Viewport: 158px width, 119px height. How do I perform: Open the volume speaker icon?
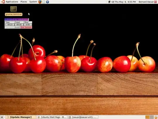click(x=113, y=2)
